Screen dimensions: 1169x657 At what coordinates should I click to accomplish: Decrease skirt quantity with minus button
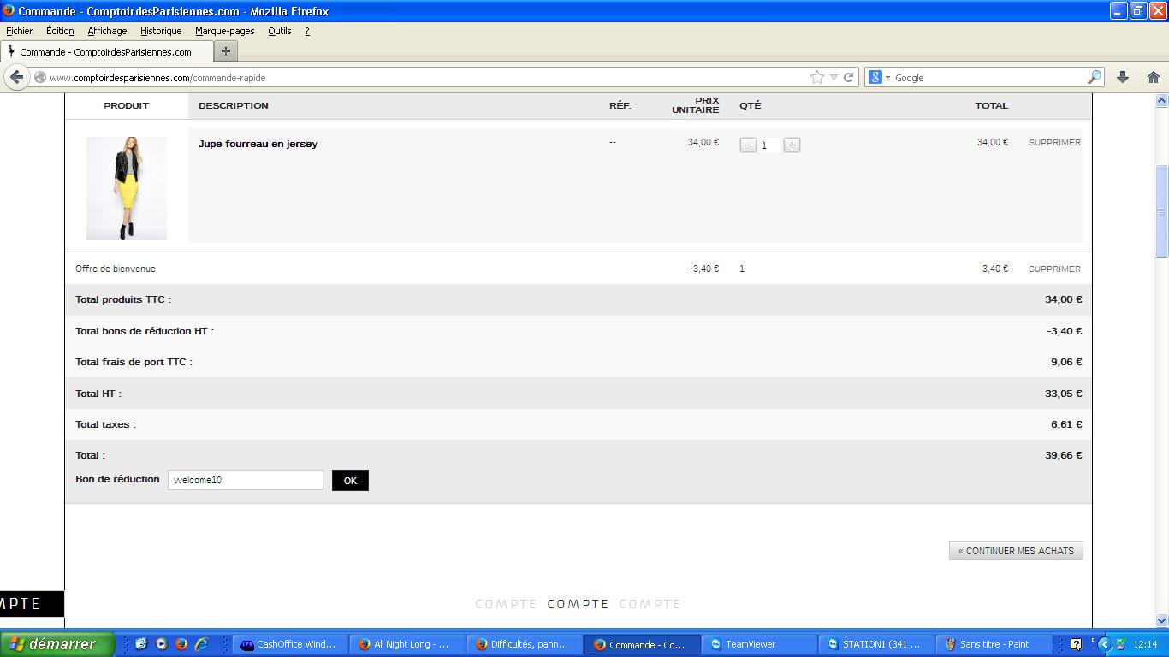pyautogui.click(x=748, y=145)
